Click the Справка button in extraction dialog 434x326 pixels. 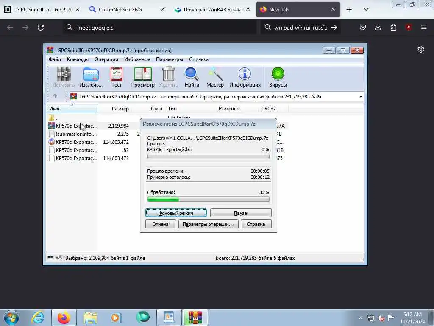(x=256, y=224)
